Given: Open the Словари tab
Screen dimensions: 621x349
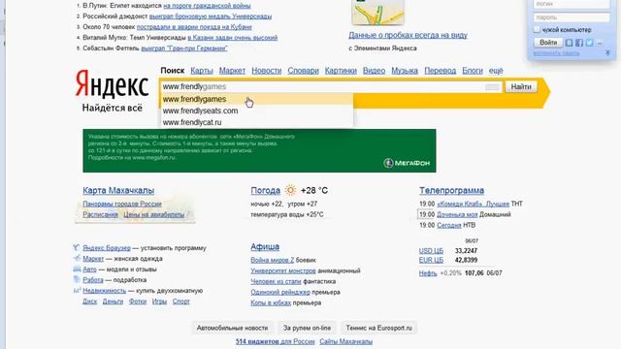Looking at the screenshot, I should (303, 71).
